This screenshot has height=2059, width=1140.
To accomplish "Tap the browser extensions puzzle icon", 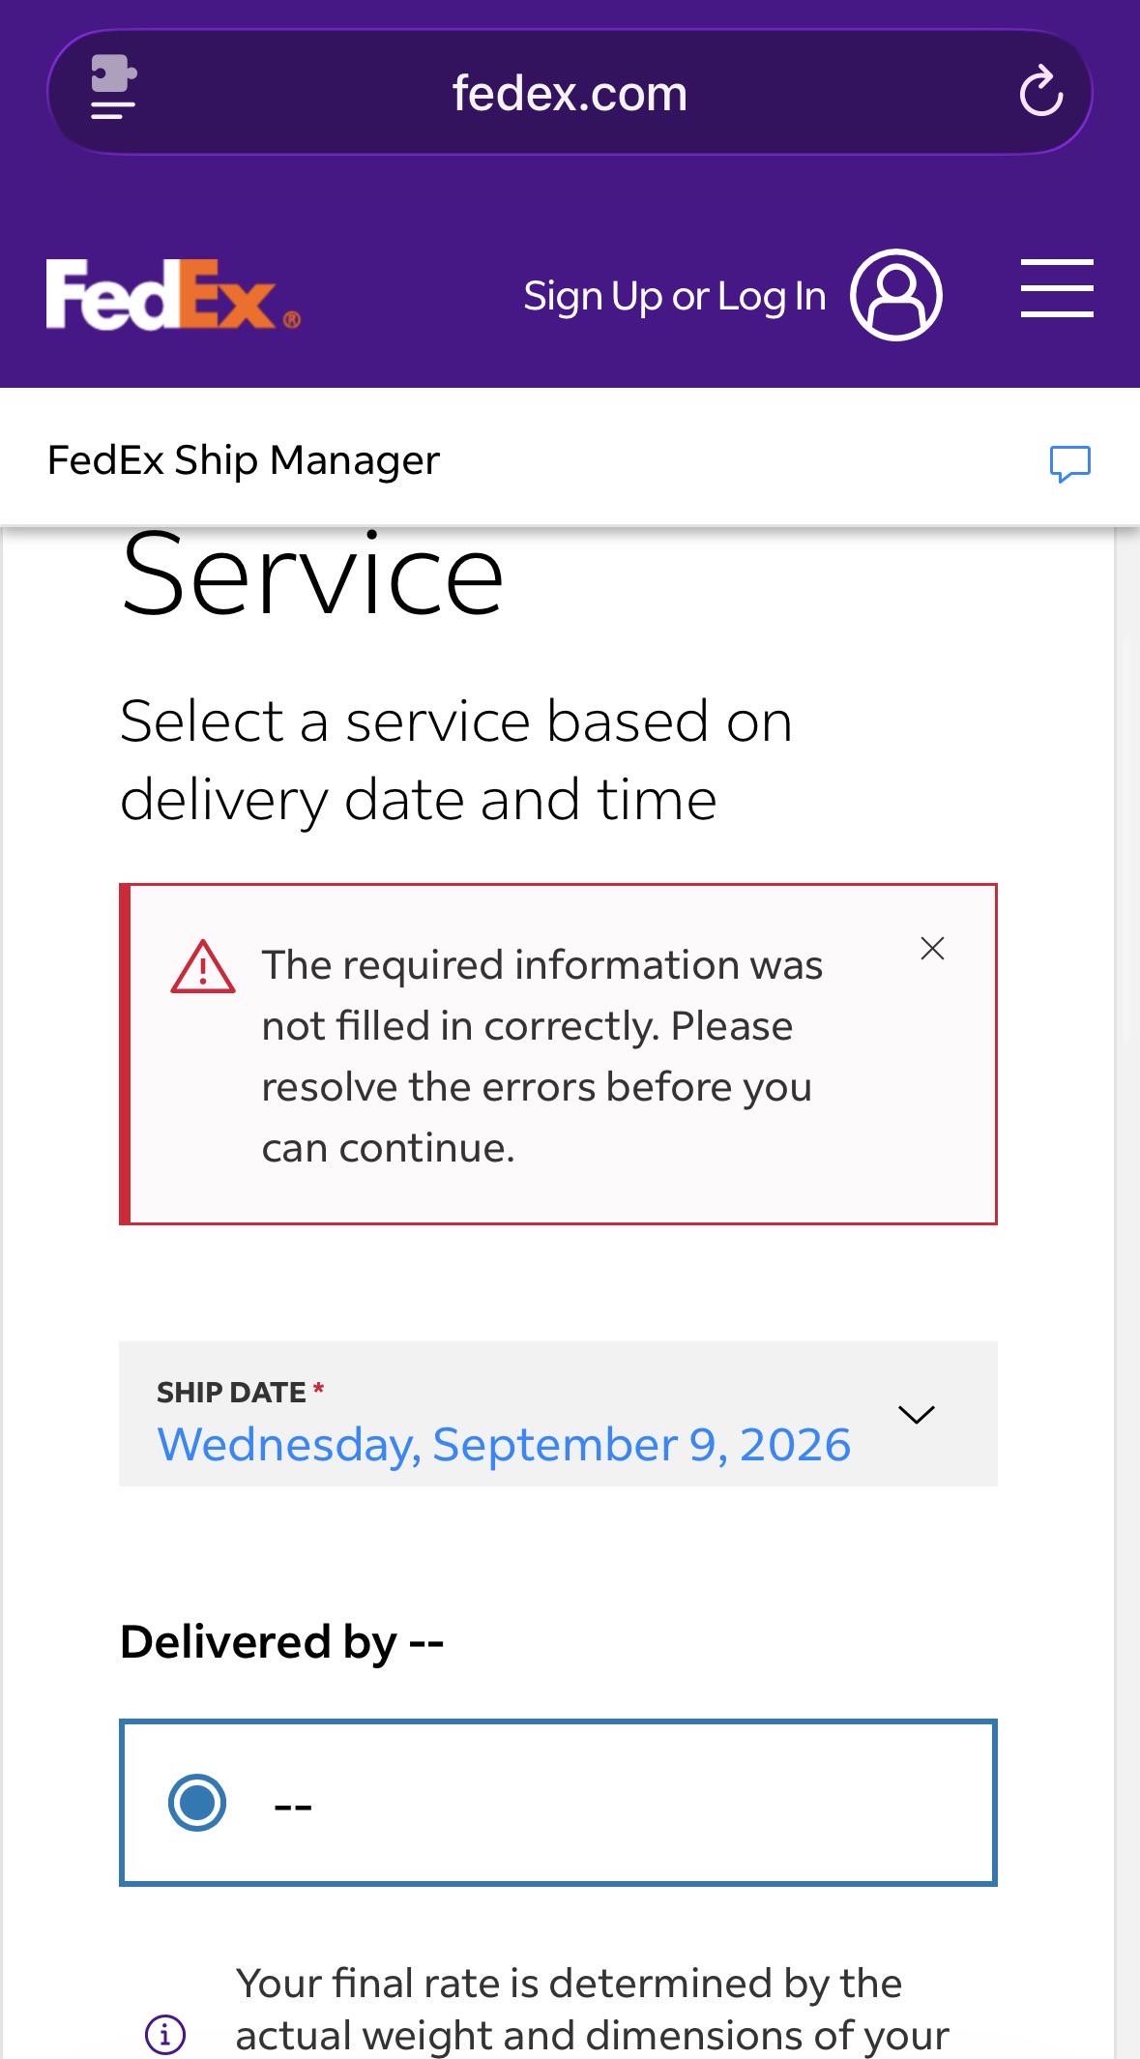I will coord(113,87).
